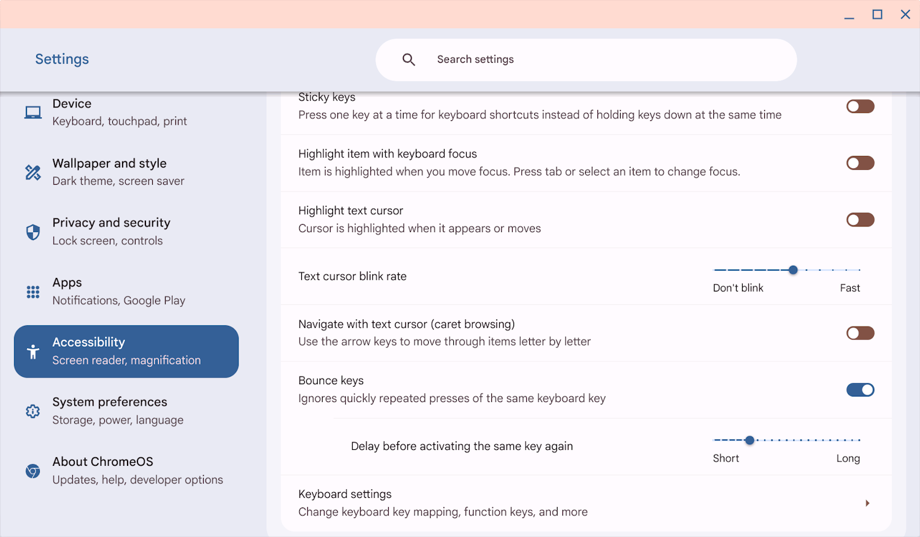Click the Settings heading link
The image size is (920, 537).
[x=61, y=59]
